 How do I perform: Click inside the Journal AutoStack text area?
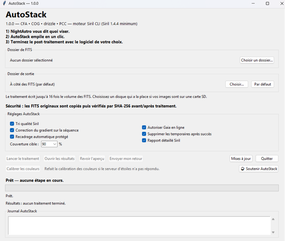tap(139, 225)
